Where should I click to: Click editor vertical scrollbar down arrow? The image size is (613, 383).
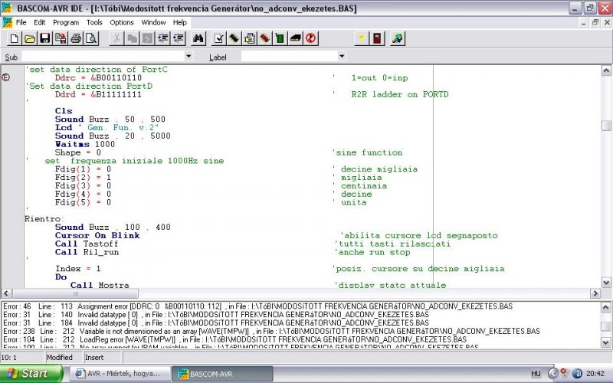click(x=606, y=282)
